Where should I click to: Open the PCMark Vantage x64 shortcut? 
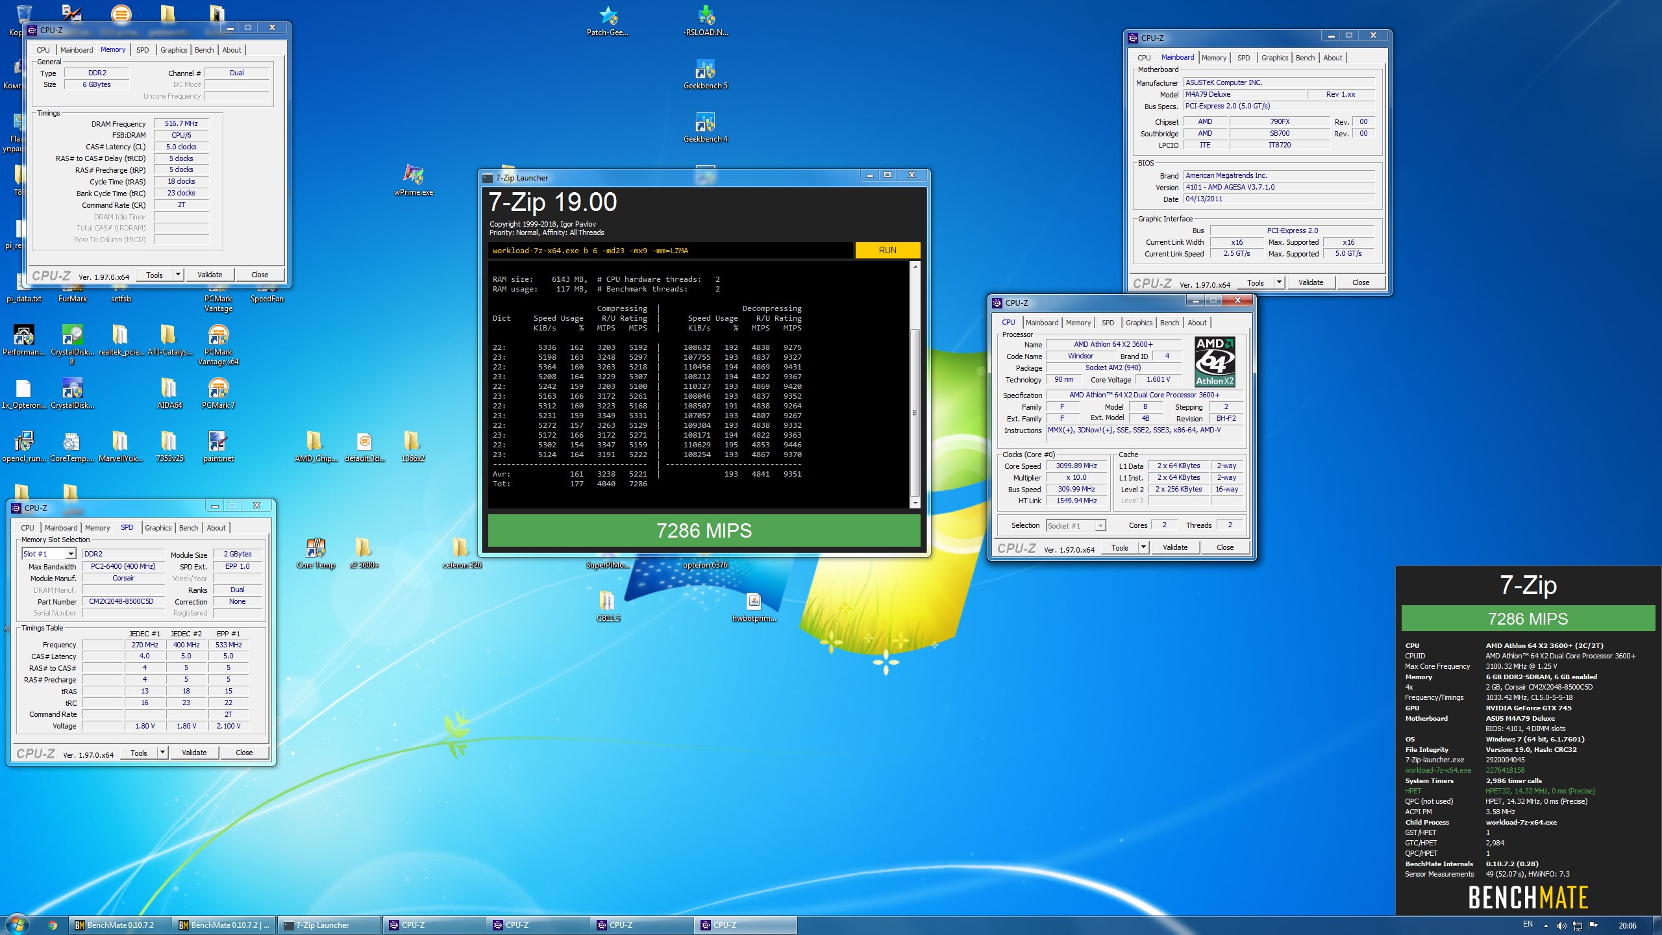click(x=218, y=345)
